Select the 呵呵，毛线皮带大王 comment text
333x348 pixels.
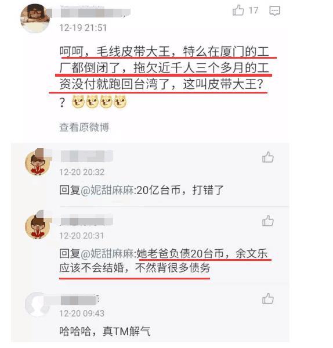coord(164,77)
